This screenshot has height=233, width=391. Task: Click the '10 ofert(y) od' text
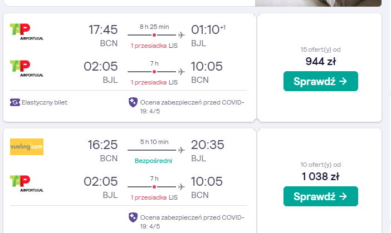click(x=320, y=165)
